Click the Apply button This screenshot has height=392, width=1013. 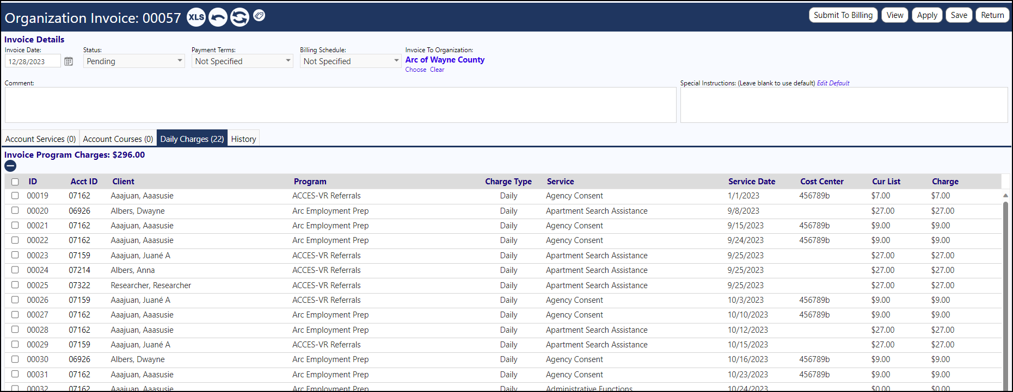pyautogui.click(x=927, y=15)
